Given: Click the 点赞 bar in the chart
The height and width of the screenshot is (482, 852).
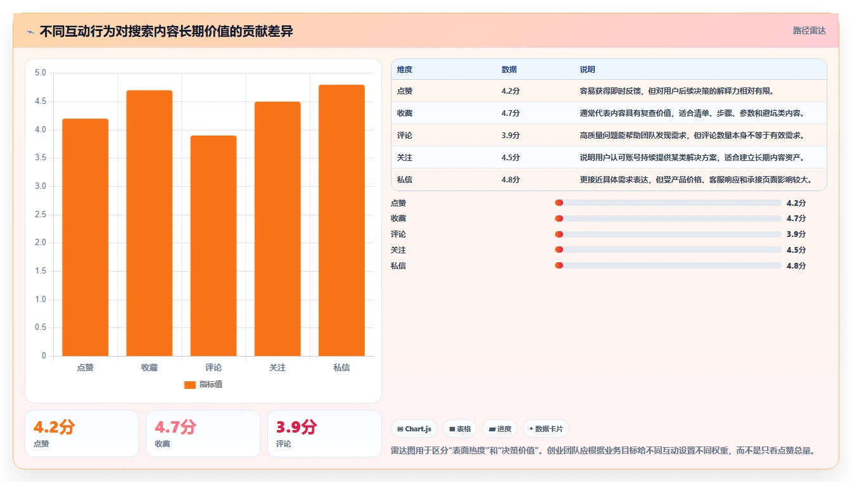Looking at the screenshot, I should pyautogui.click(x=85, y=237).
